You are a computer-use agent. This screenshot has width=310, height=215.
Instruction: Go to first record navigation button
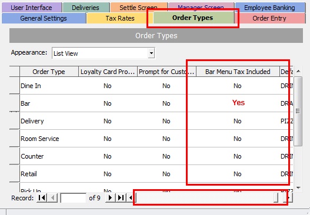pyautogui.click(x=42, y=197)
